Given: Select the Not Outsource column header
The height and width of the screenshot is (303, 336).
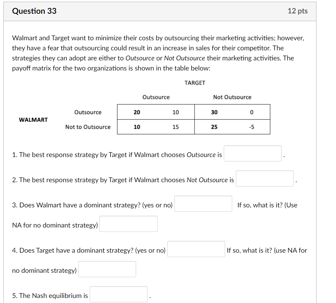Looking at the screenshot, I should click(x=233, y=97).
